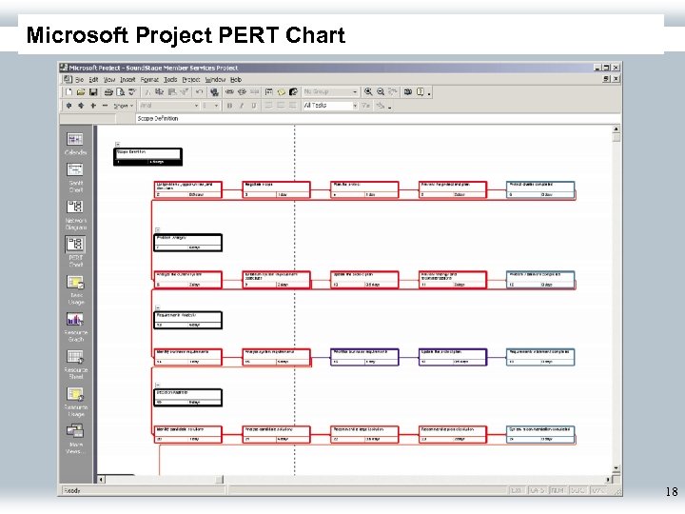The height and width of the screenshot is (514, 685).
Task: Collapse the Problem Analysis summary node
Action: 158,229
